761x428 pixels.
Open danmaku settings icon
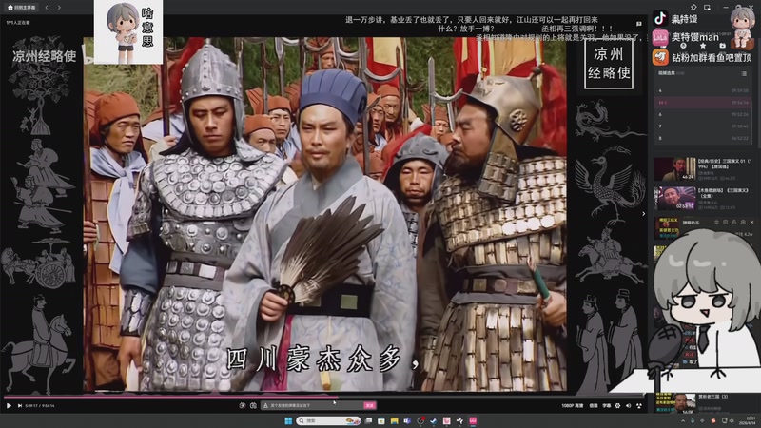click(x=253, y=406)
